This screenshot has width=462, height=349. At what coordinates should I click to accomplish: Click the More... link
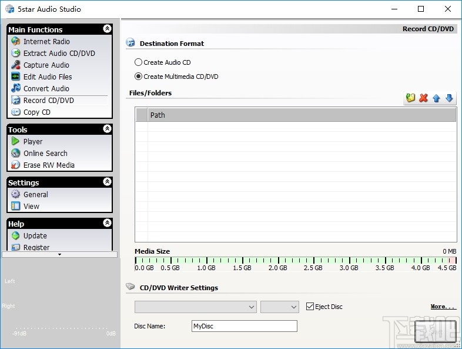click(443, 307)
